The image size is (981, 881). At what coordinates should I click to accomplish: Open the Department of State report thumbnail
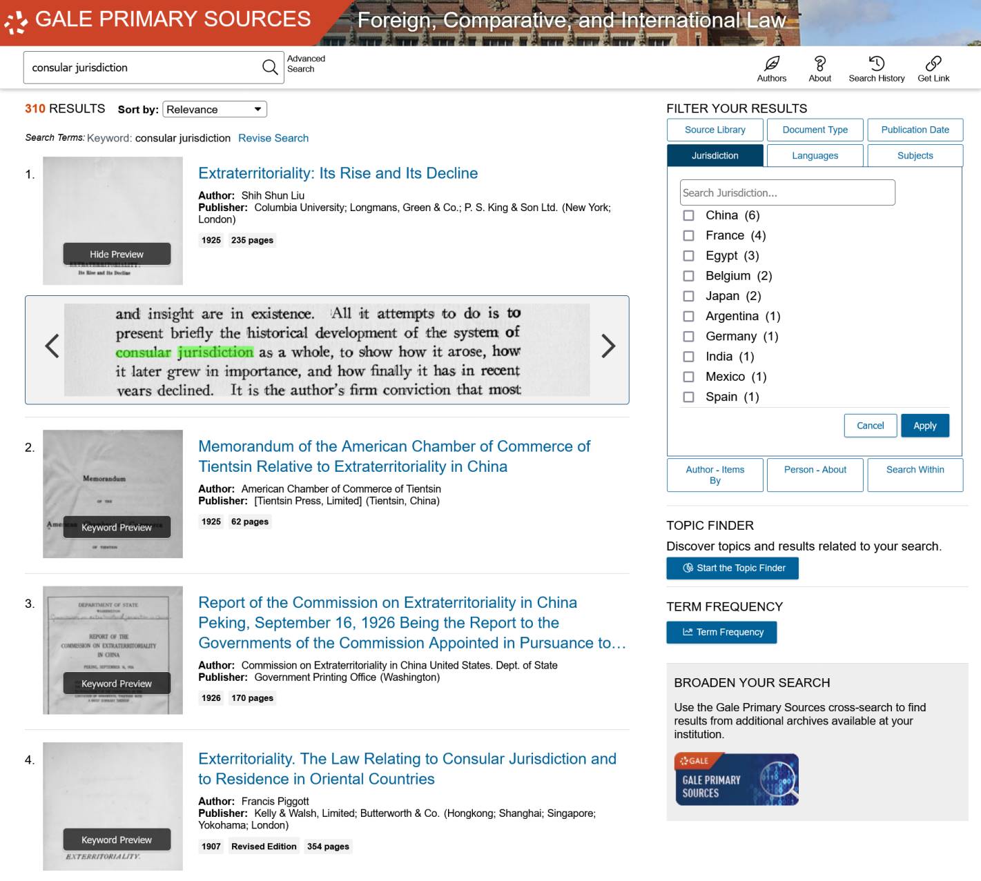click(113, 650)
